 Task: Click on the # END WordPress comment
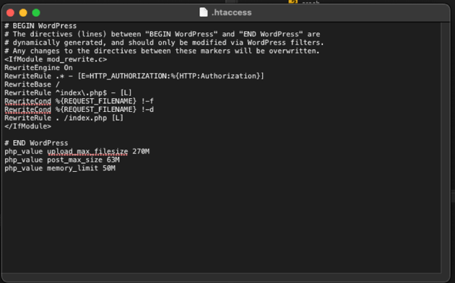coord(36,143)
